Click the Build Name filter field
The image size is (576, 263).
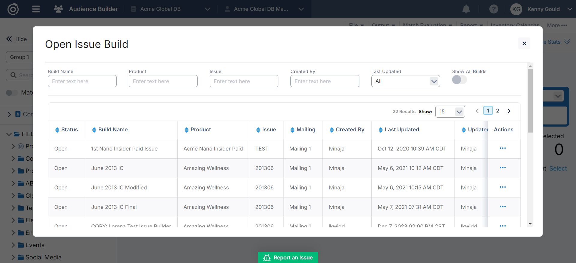tap(82, 81)
